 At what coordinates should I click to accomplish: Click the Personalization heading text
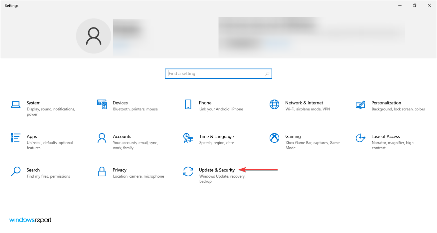pyautogui.click(x=386, y=103)
